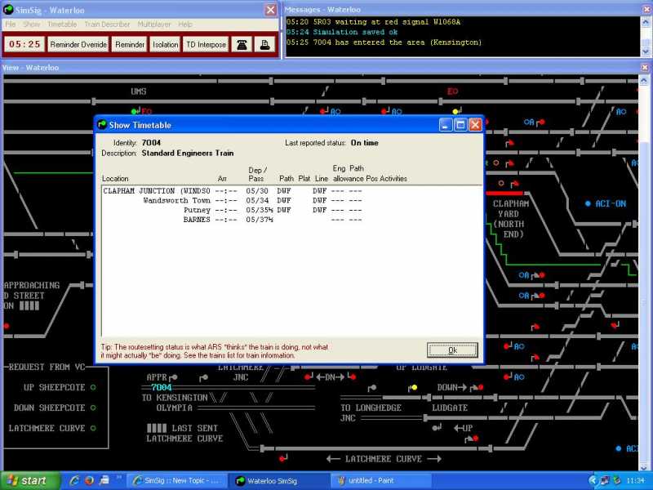Viewport: 653px width, 490px height.
Task: Click the red signal right of DN arrows
Action: [353, 377]
